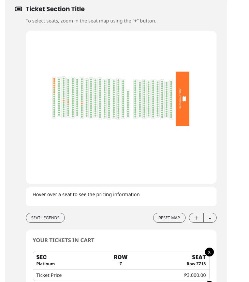Screen dimensions: 249x282
Task: Zoom in the seat map with plus
Action: pos(196,218)
